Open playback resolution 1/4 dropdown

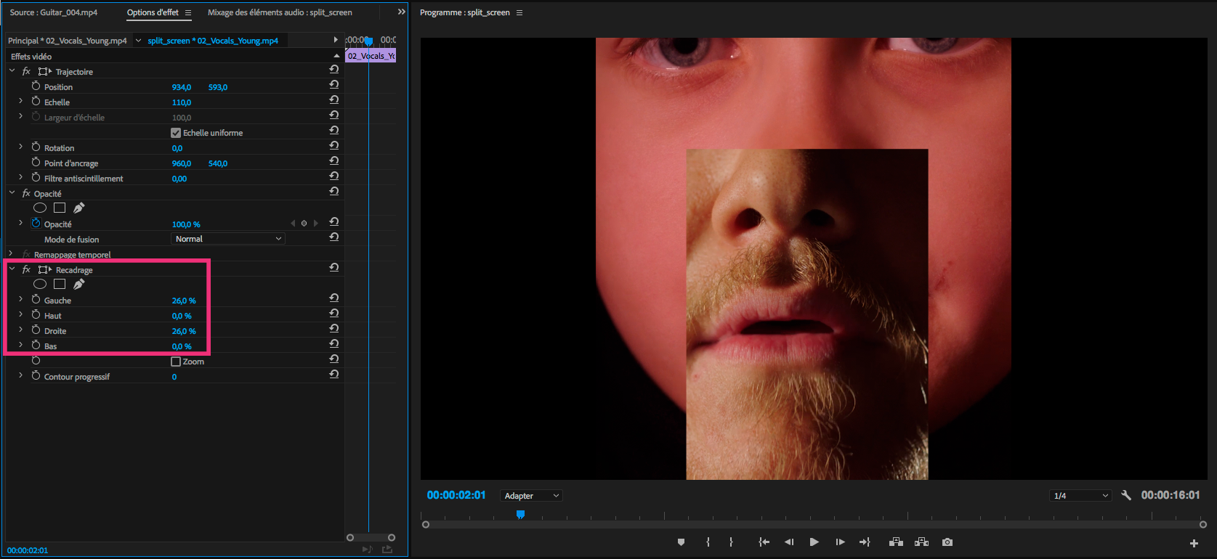coord(1081,496)
